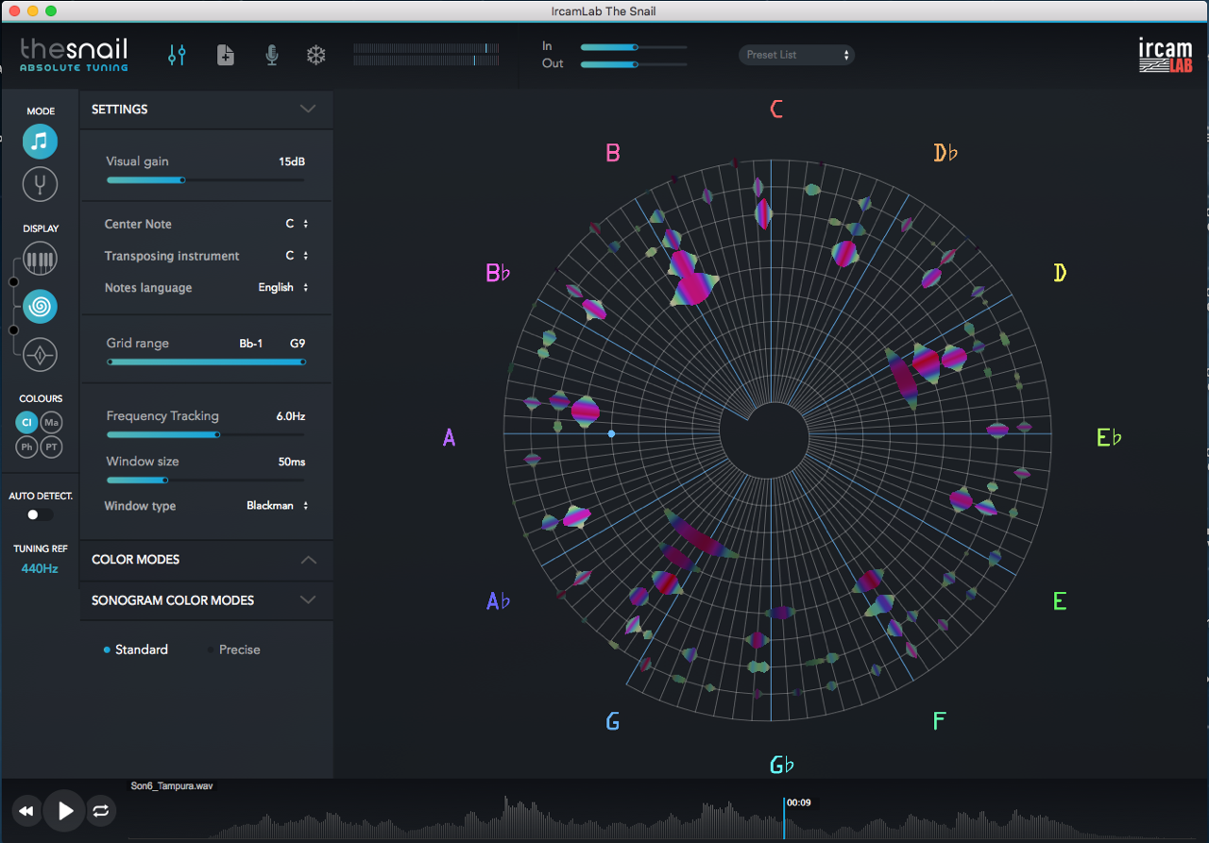
Task: Click the note C label on the spiral
Action: (776, 110)
